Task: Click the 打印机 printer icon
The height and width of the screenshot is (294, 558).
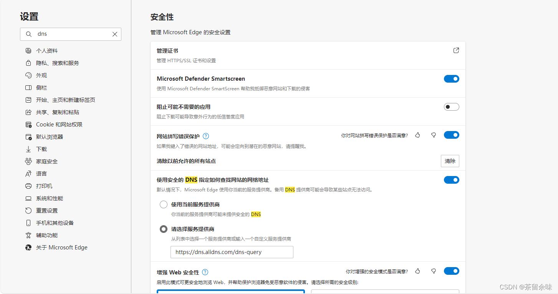Action: (x=28, y=186)
